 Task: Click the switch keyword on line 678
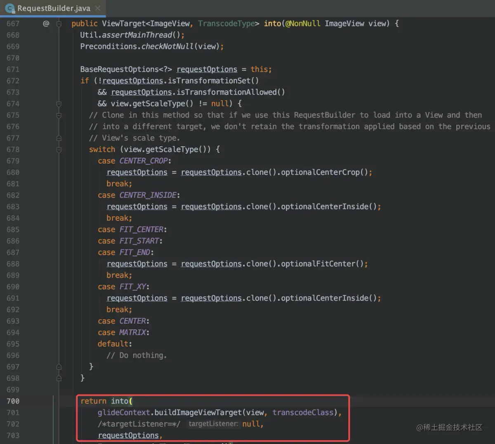(x=102, y=150)
